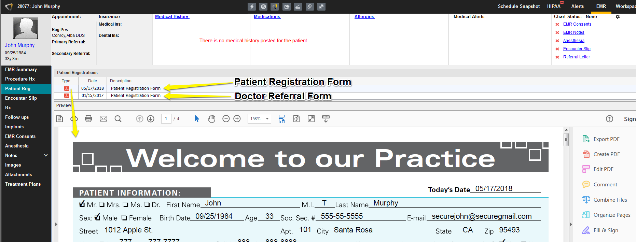Click the read mode keyboard-arrow icon
The image size is (636, 242).
tap(326, 119)
